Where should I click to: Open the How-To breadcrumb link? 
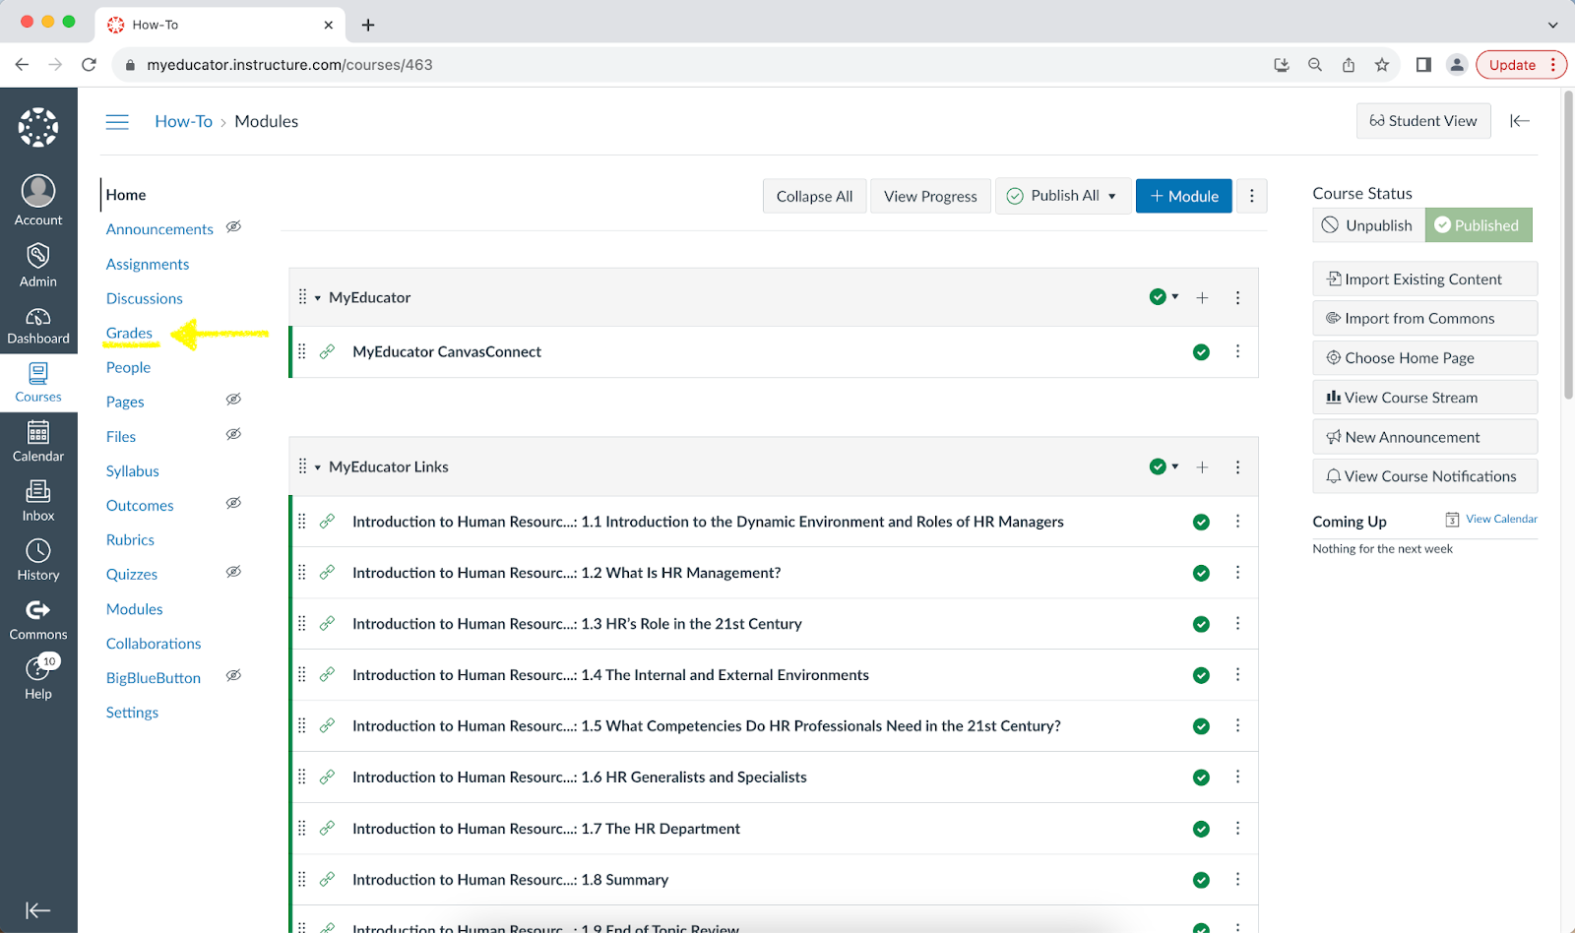[x=183, y=121]
